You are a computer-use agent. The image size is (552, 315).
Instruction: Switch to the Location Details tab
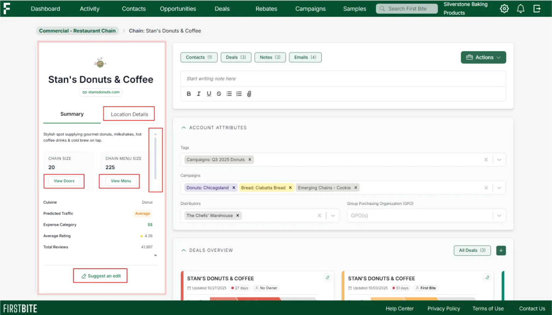click(129, 114)
